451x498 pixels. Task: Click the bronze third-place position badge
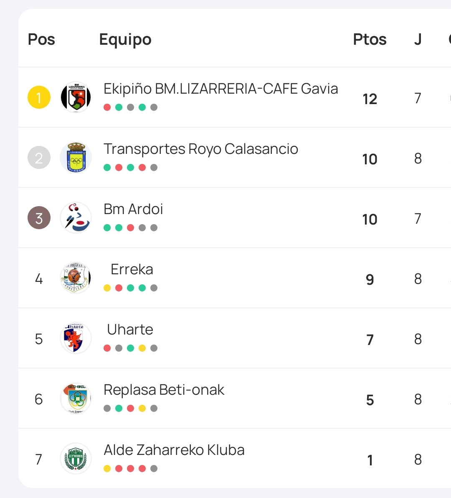pos(39,218)
